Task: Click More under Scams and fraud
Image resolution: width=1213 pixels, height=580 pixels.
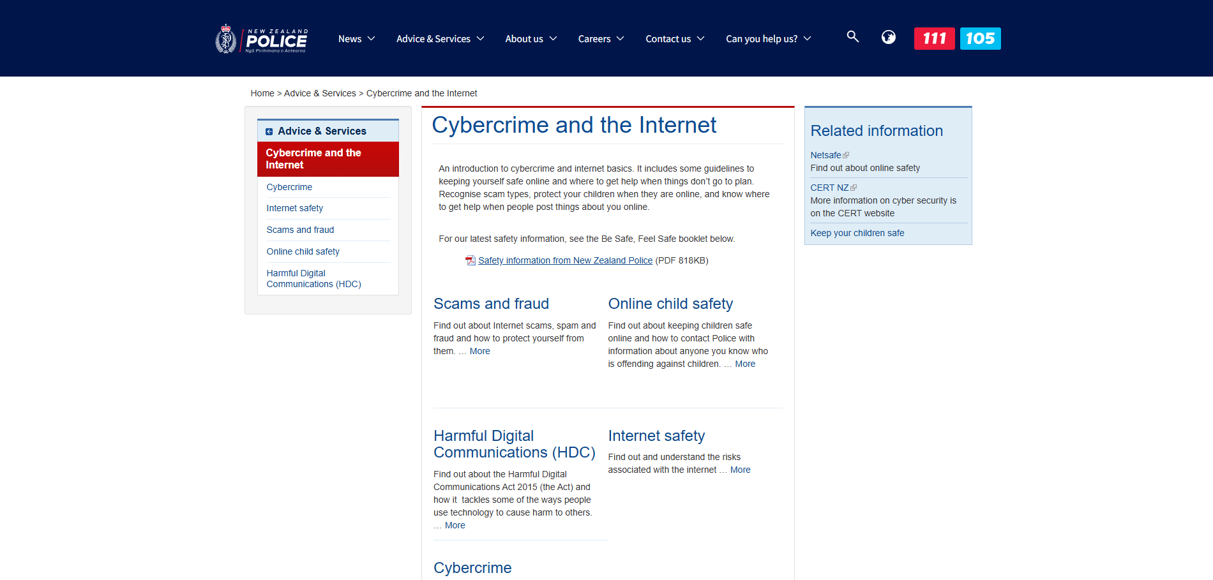Action: [x=479, y=351]
